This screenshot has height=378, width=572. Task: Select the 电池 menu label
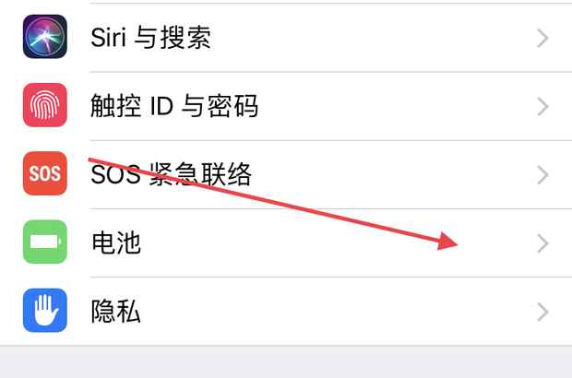tap(116, 243)
